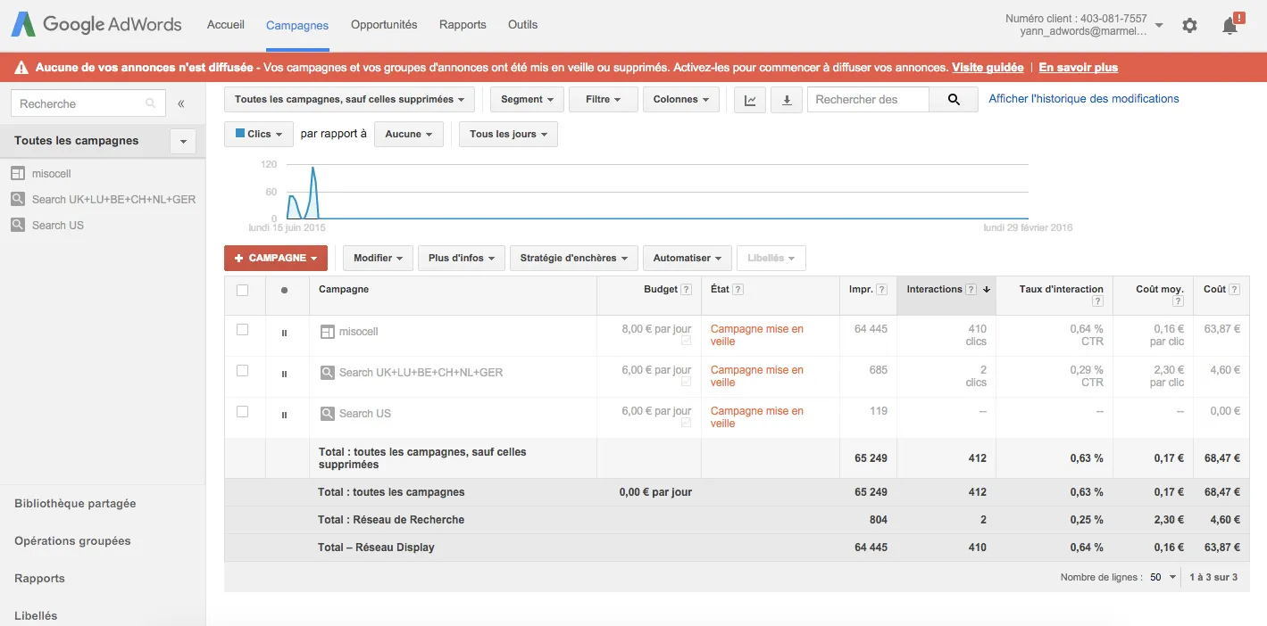Open the settings gear icon
Image resolution: width=1267 pixels, height=626 pixels.
pos(1189,26)
